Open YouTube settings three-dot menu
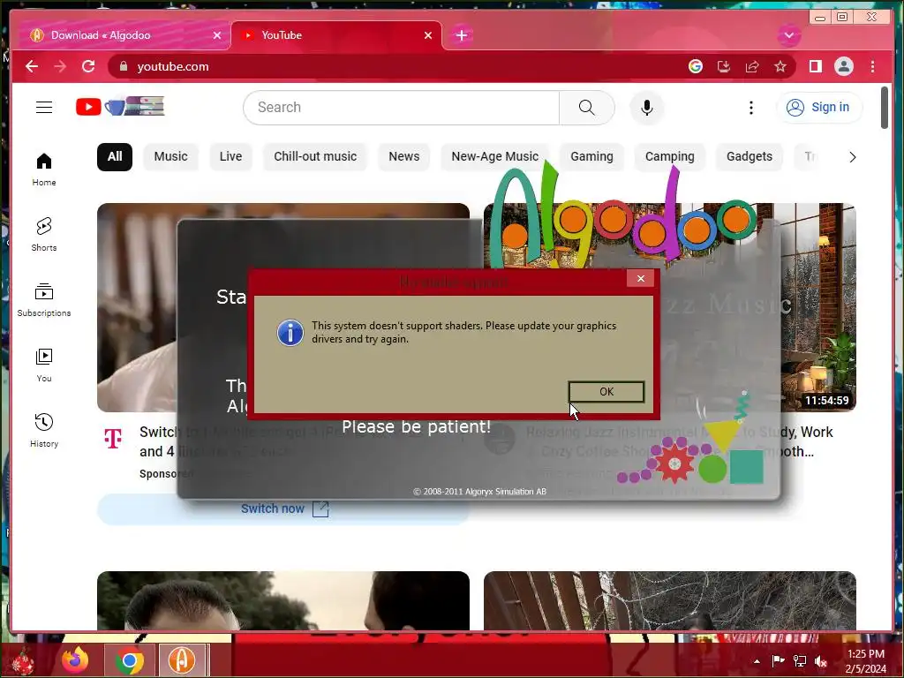The height and width of the screenshot is (678, 904). [x=750, y=107]
